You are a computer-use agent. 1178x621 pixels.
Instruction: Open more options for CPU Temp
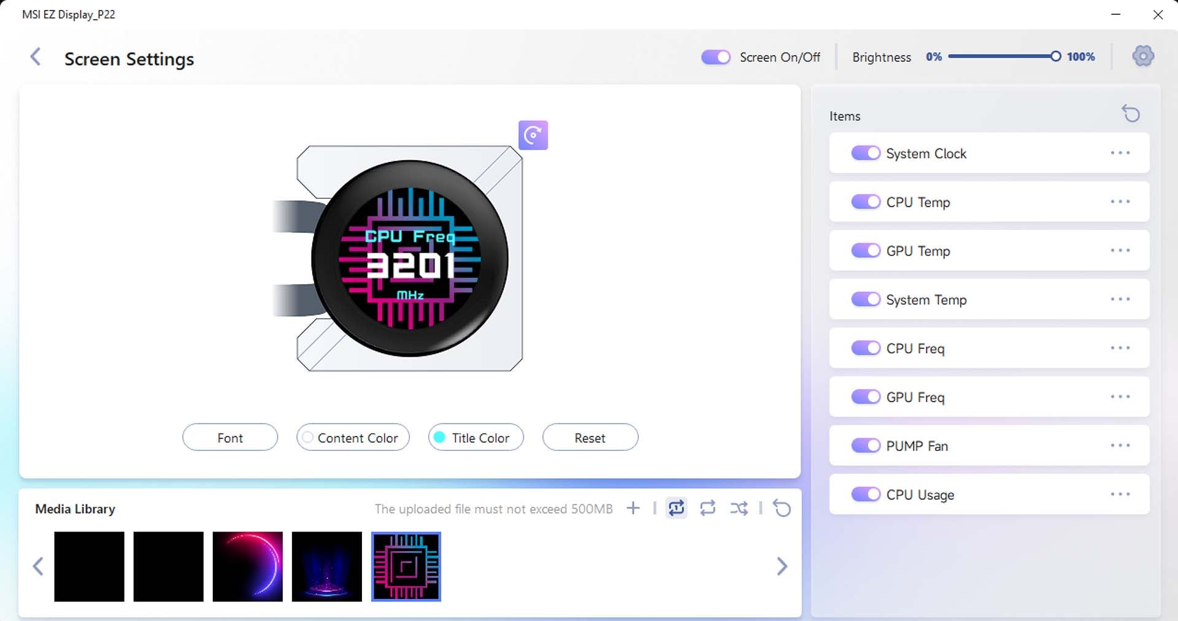tap(1120, 201)
